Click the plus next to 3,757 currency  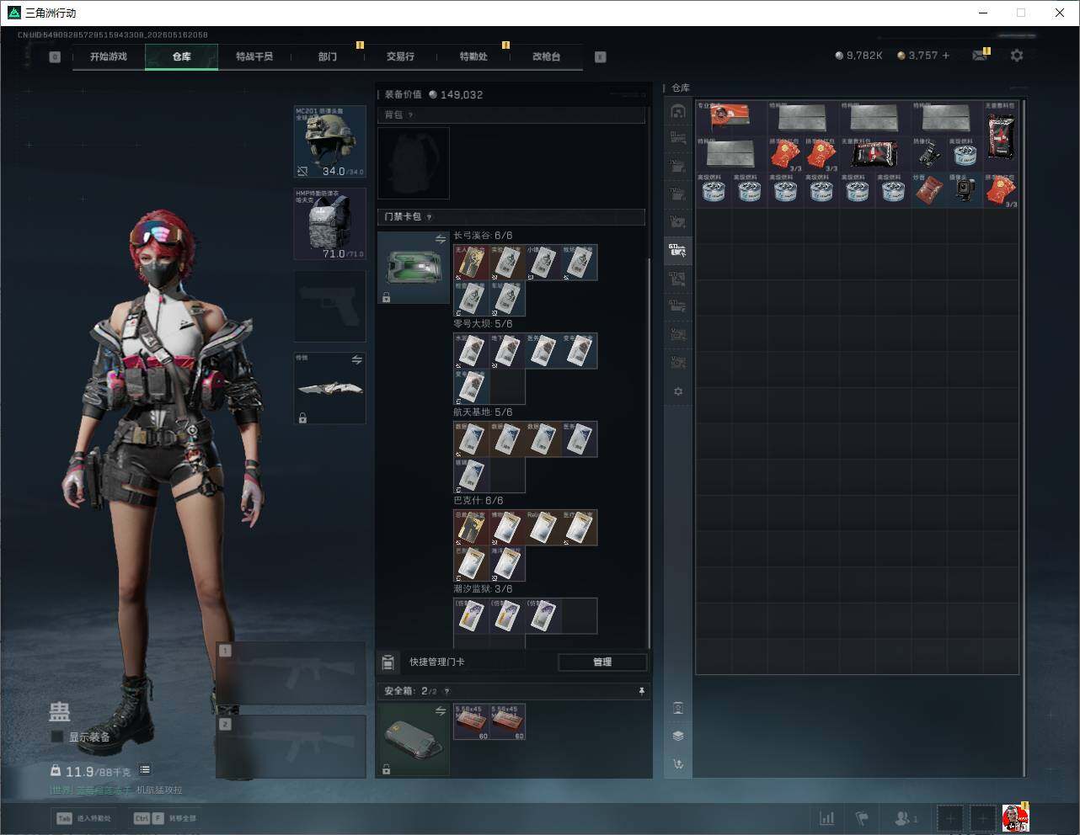point(946,56)
